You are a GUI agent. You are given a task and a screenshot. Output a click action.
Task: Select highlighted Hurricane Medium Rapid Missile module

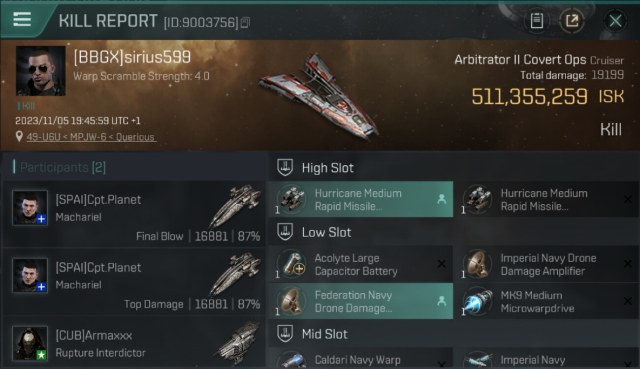pyautogui.click(x=361, y=199)
